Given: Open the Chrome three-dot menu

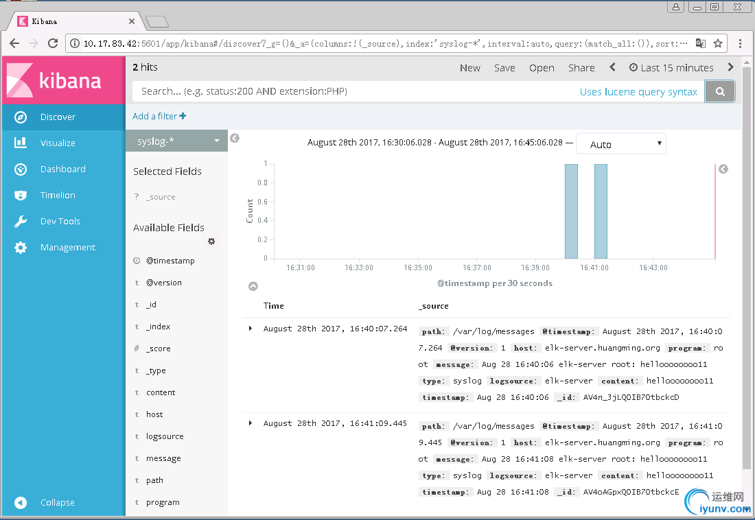Looking at the screenshot, I should (x=740, y=43).
